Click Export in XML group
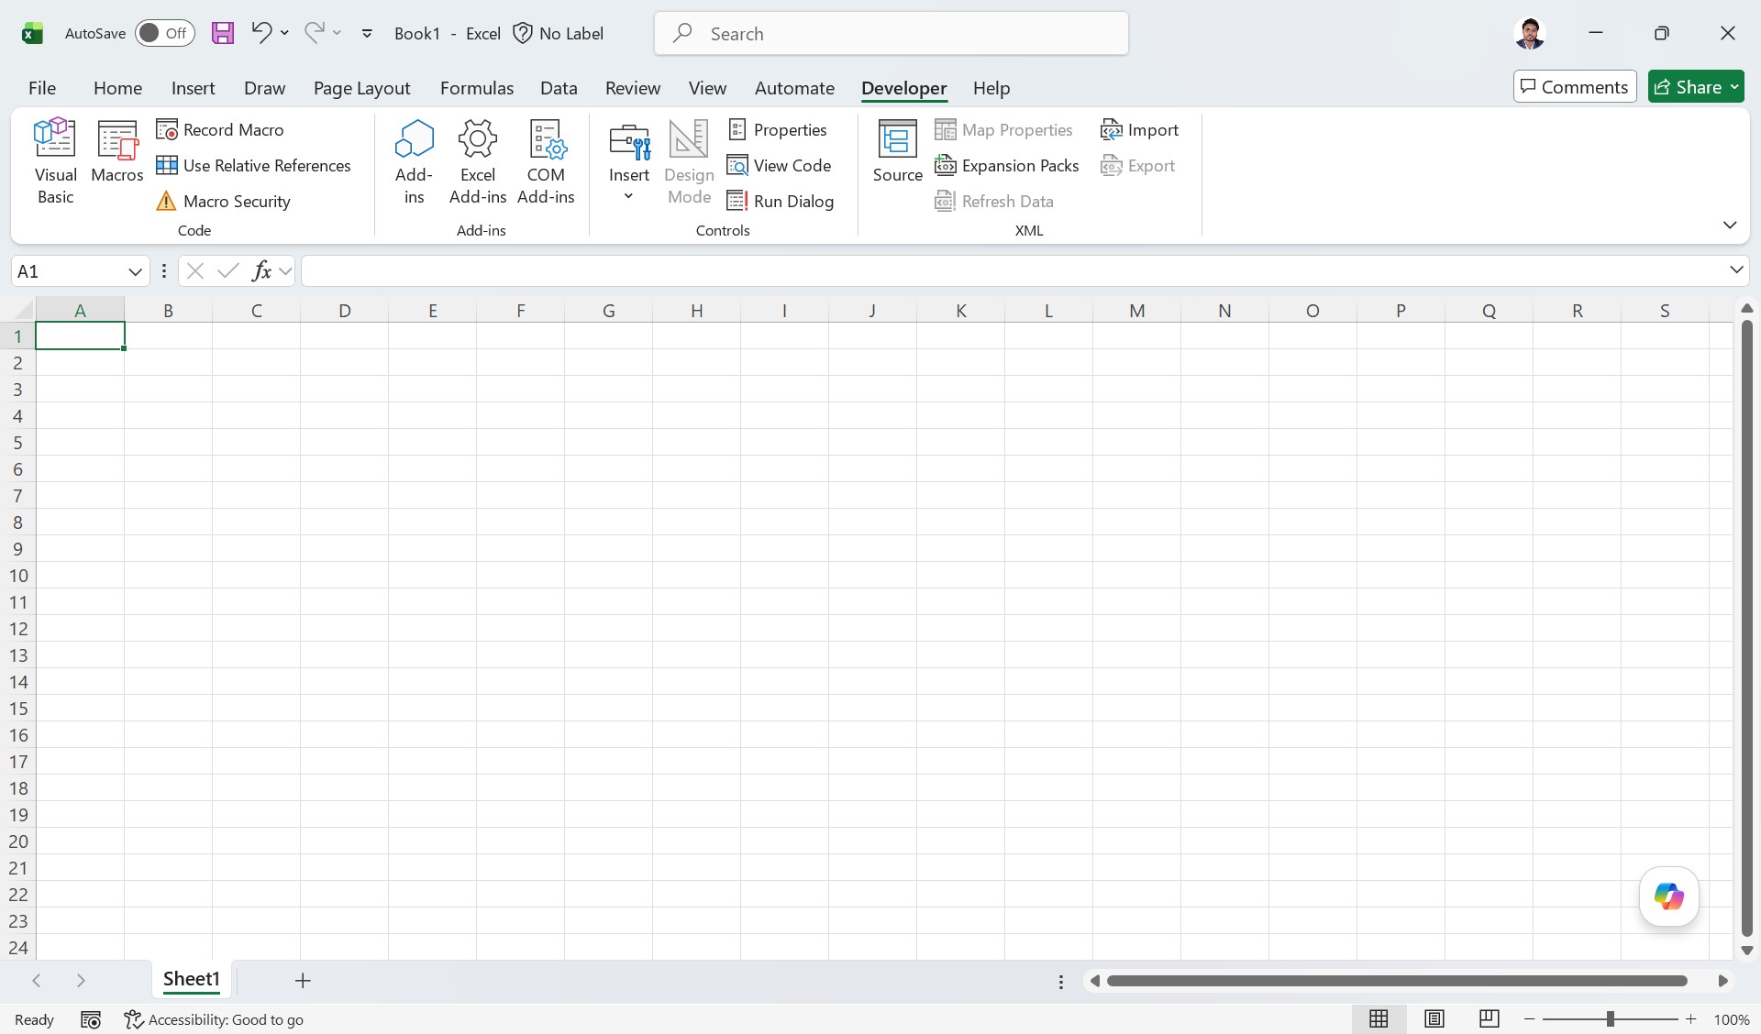Image resolution: width=1761 pixels, height=1034 pixels. pyautogui.click(x=1137, y=165)
